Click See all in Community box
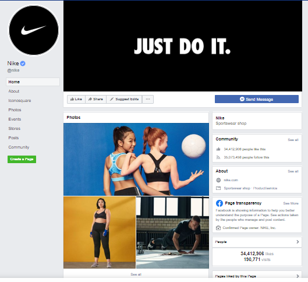308x282 pixels. tap(293, 140)
